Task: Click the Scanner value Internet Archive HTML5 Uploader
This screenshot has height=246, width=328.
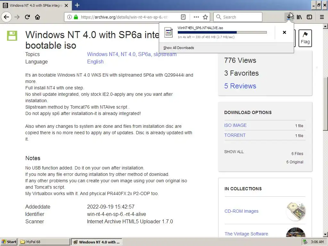Action: 130,222
